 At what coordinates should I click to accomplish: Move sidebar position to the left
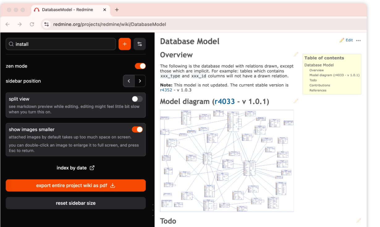click(129, 81)
